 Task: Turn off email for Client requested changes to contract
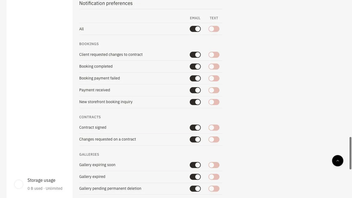coord(195,55)
